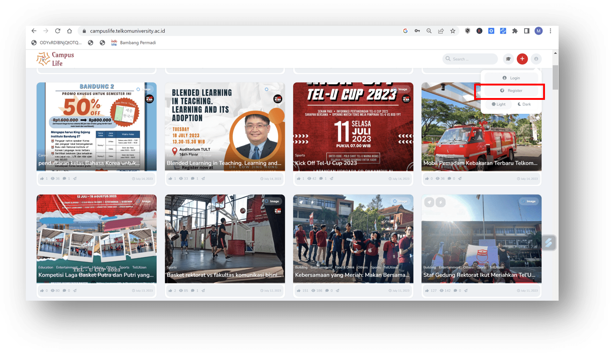611x353 pixels.
Task: Open the Mobil Pemadam Kebakaran post title
Action: [480, 163]
